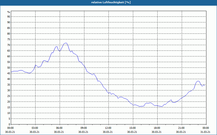The width and height of the screenshot is (217, 135).
Task: Click the 65 y-axis label
Action: (9, 51)
